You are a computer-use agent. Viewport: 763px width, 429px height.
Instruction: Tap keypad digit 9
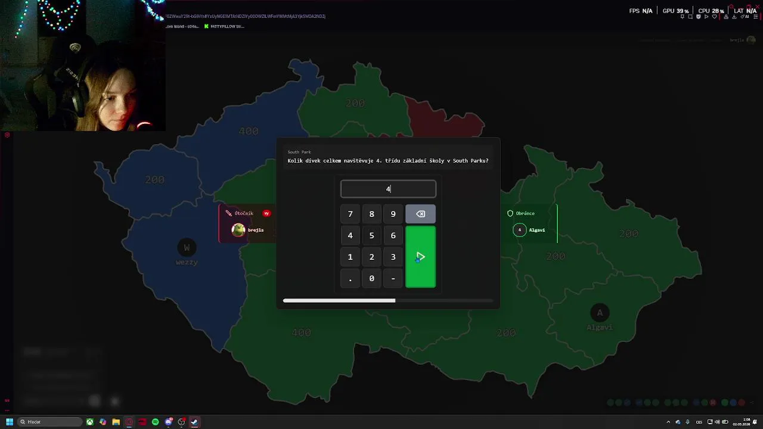coord(393,214)
